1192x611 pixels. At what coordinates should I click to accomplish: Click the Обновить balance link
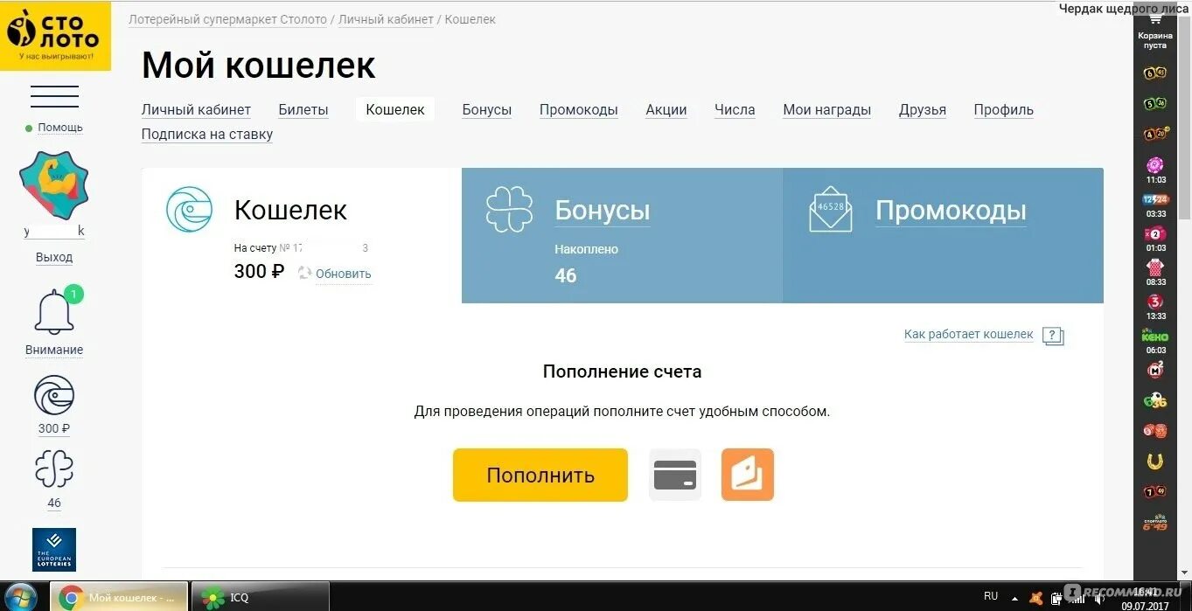pyautogui.click(x=344, y=274)
